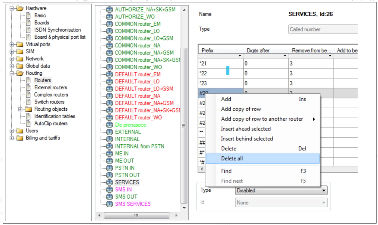Click the router list scroll down arrow
Image resolution: width=378 pixels, height=225 pixels.
pos(184,208)
